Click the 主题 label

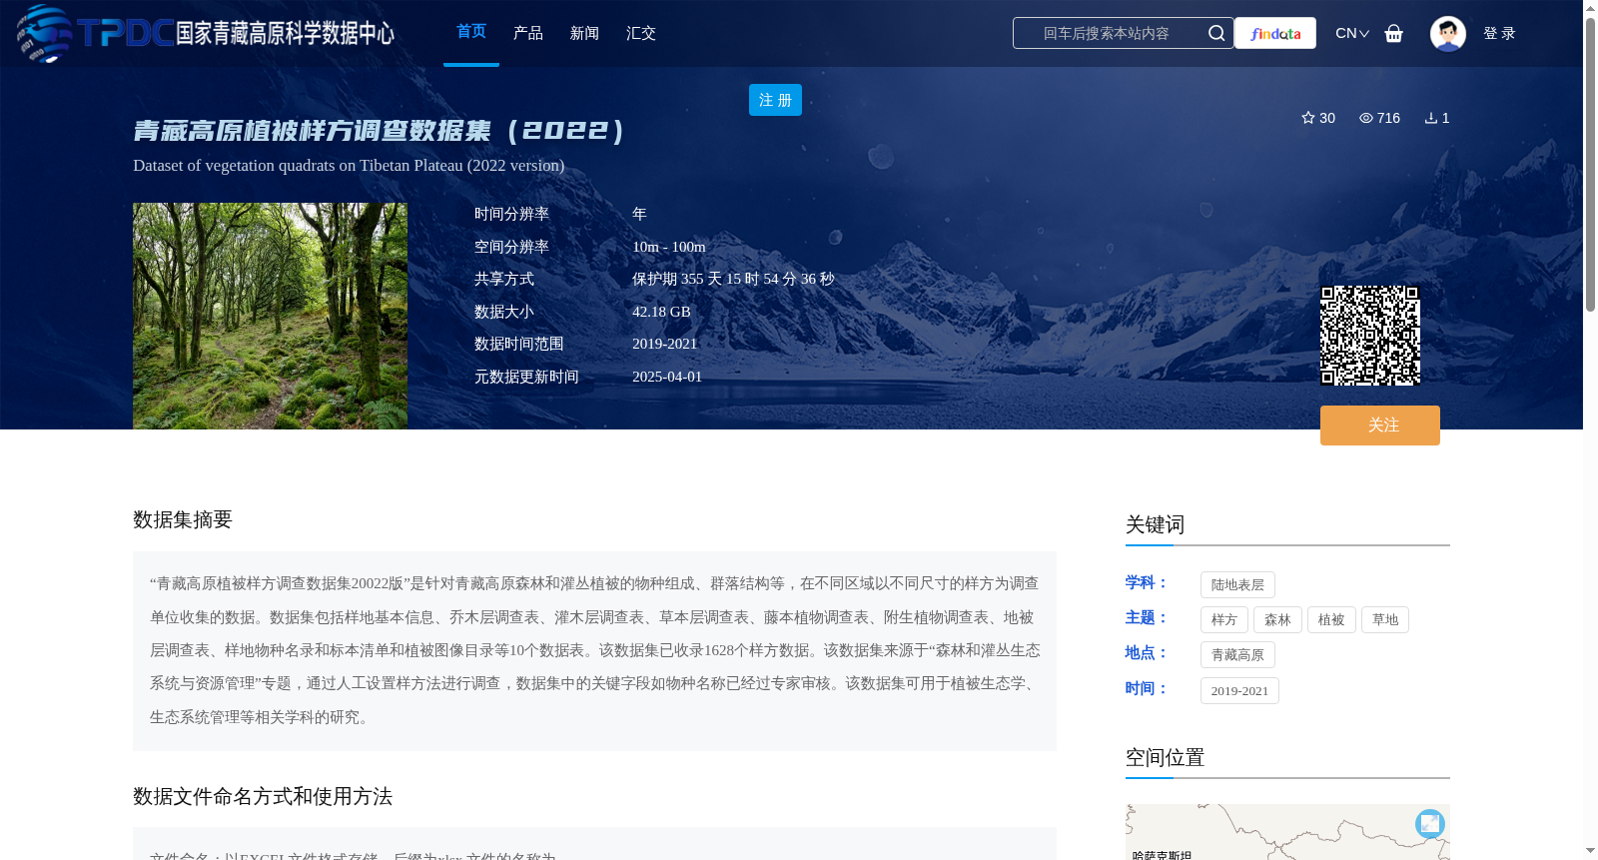(1147, 617)
